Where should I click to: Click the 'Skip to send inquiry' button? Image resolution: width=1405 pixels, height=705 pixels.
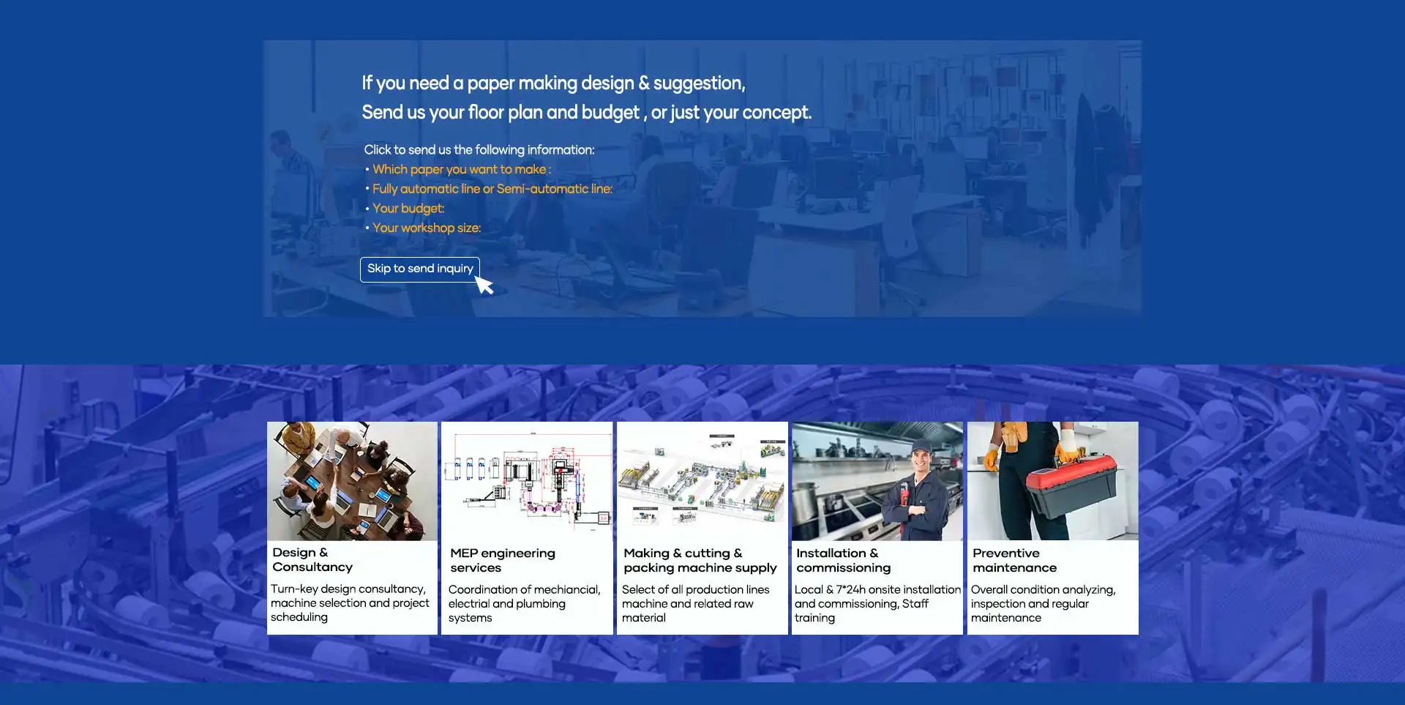419,269
